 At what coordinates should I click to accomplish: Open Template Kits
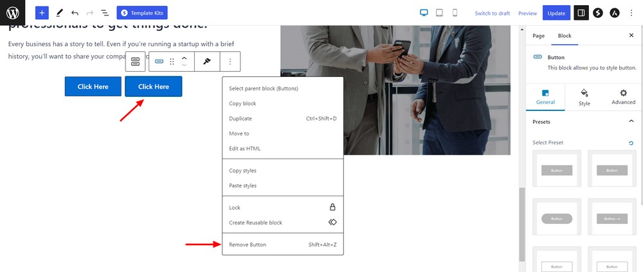tap(142, 13)
